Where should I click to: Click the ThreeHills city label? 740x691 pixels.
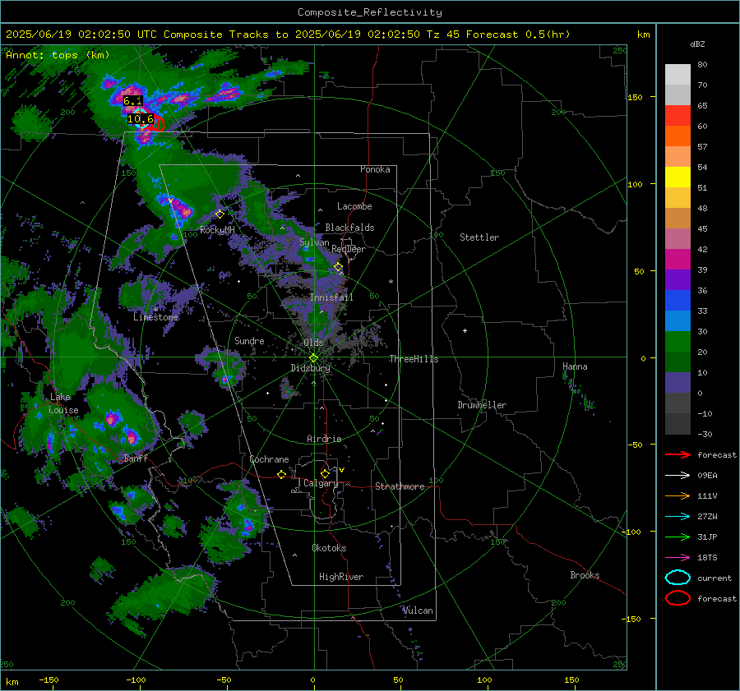[x=414, y=359]
